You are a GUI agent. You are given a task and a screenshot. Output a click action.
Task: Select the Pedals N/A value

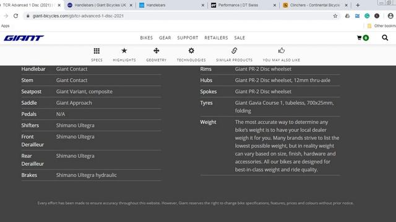[x=61, y=114]
